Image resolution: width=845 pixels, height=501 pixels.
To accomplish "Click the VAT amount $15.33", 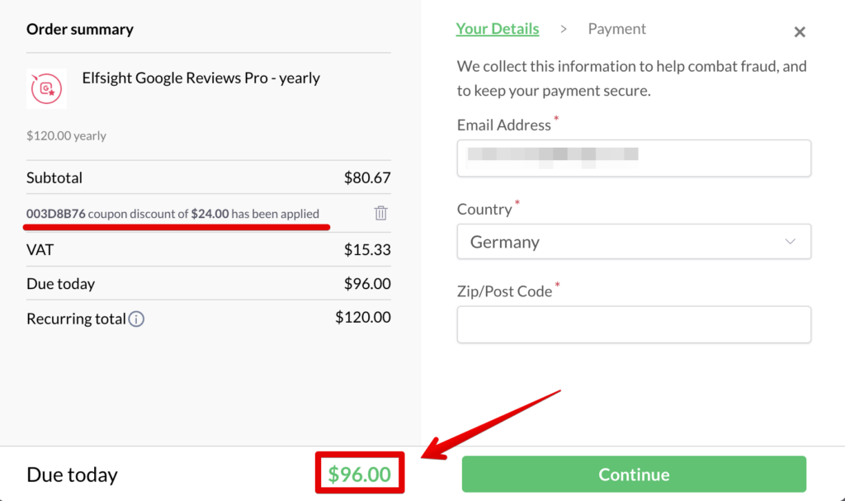I will [368, 249].
